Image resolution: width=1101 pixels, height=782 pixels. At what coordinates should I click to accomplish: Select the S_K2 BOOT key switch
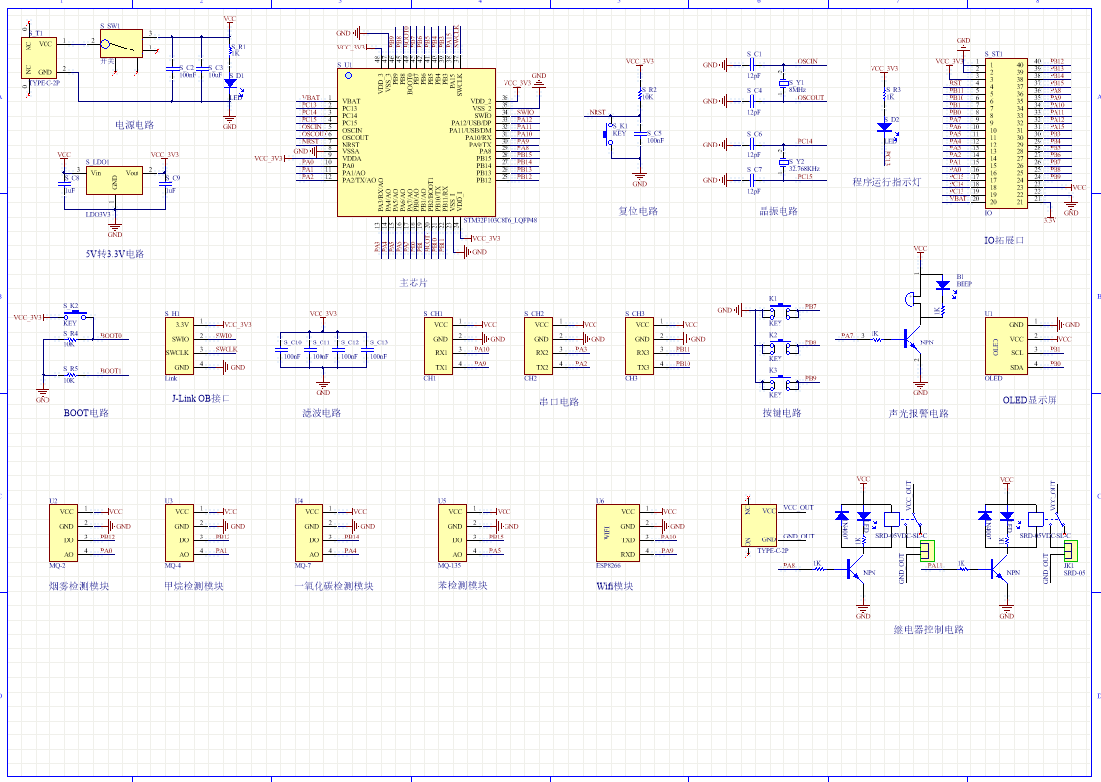pyautogui.click(x=72, y=316)
